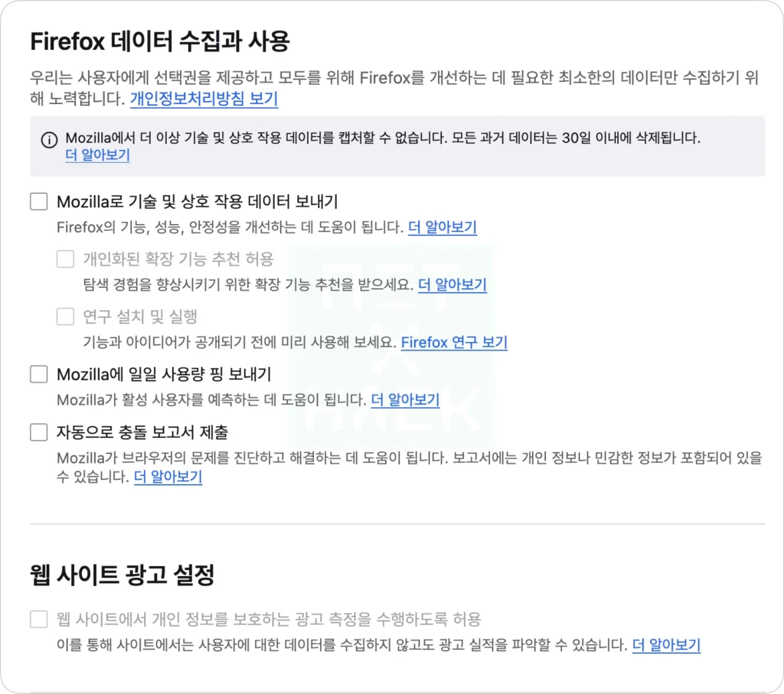Open 더 알아보기 link for daily usage ping

[x=406, y=399]
